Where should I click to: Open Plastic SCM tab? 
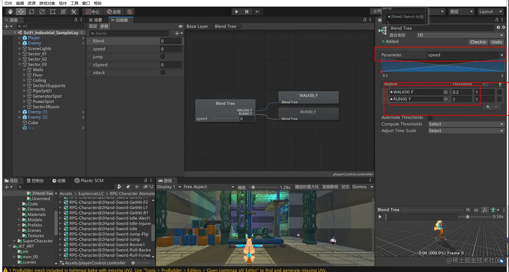point(89,181)
